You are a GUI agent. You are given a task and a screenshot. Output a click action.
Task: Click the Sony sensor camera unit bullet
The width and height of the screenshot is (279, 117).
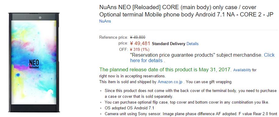pyautogui.click(x=191, y=114)
